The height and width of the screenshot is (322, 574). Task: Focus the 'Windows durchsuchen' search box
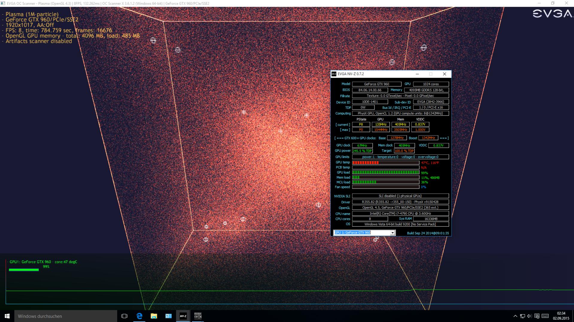[66, 316]
